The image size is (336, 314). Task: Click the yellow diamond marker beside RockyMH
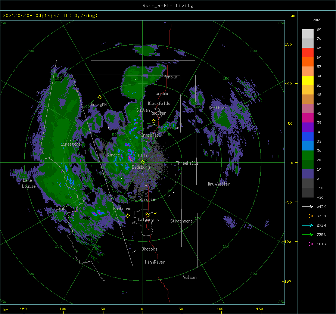click(x=100, y=97)
